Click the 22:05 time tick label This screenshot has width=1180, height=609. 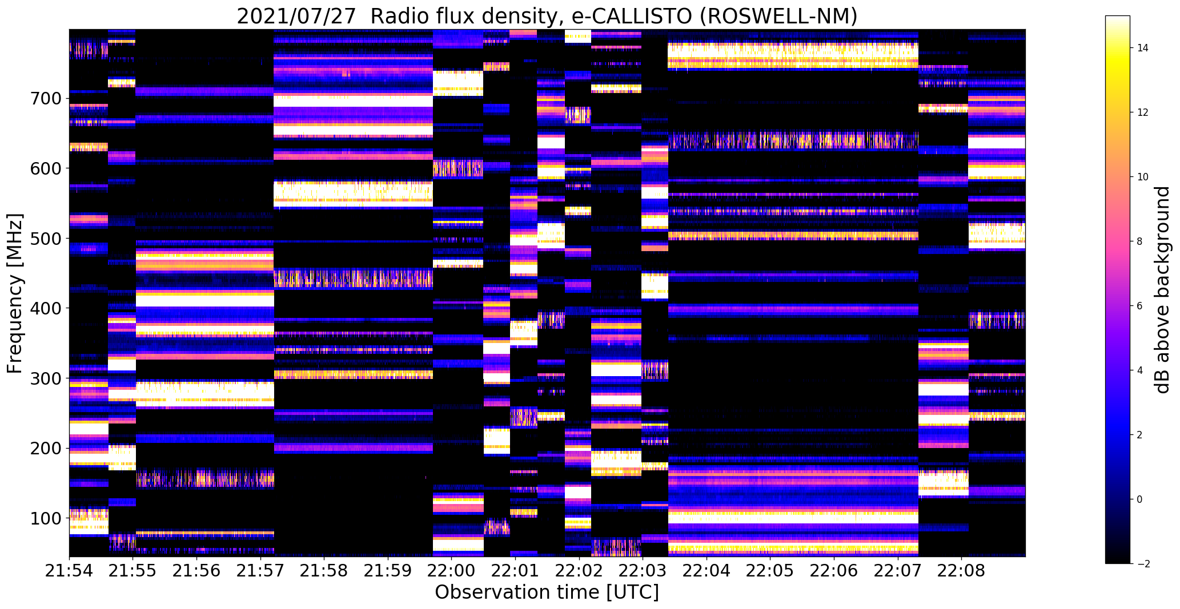pyautogui.click(x=770, y=570)
